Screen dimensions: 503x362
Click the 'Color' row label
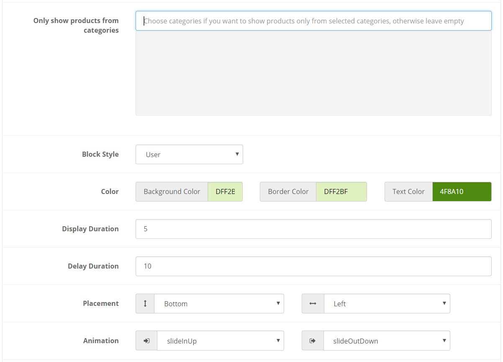(110, 191)
